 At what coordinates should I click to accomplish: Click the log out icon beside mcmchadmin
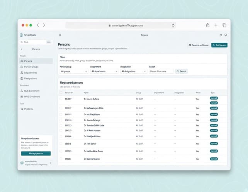point(51,163)
